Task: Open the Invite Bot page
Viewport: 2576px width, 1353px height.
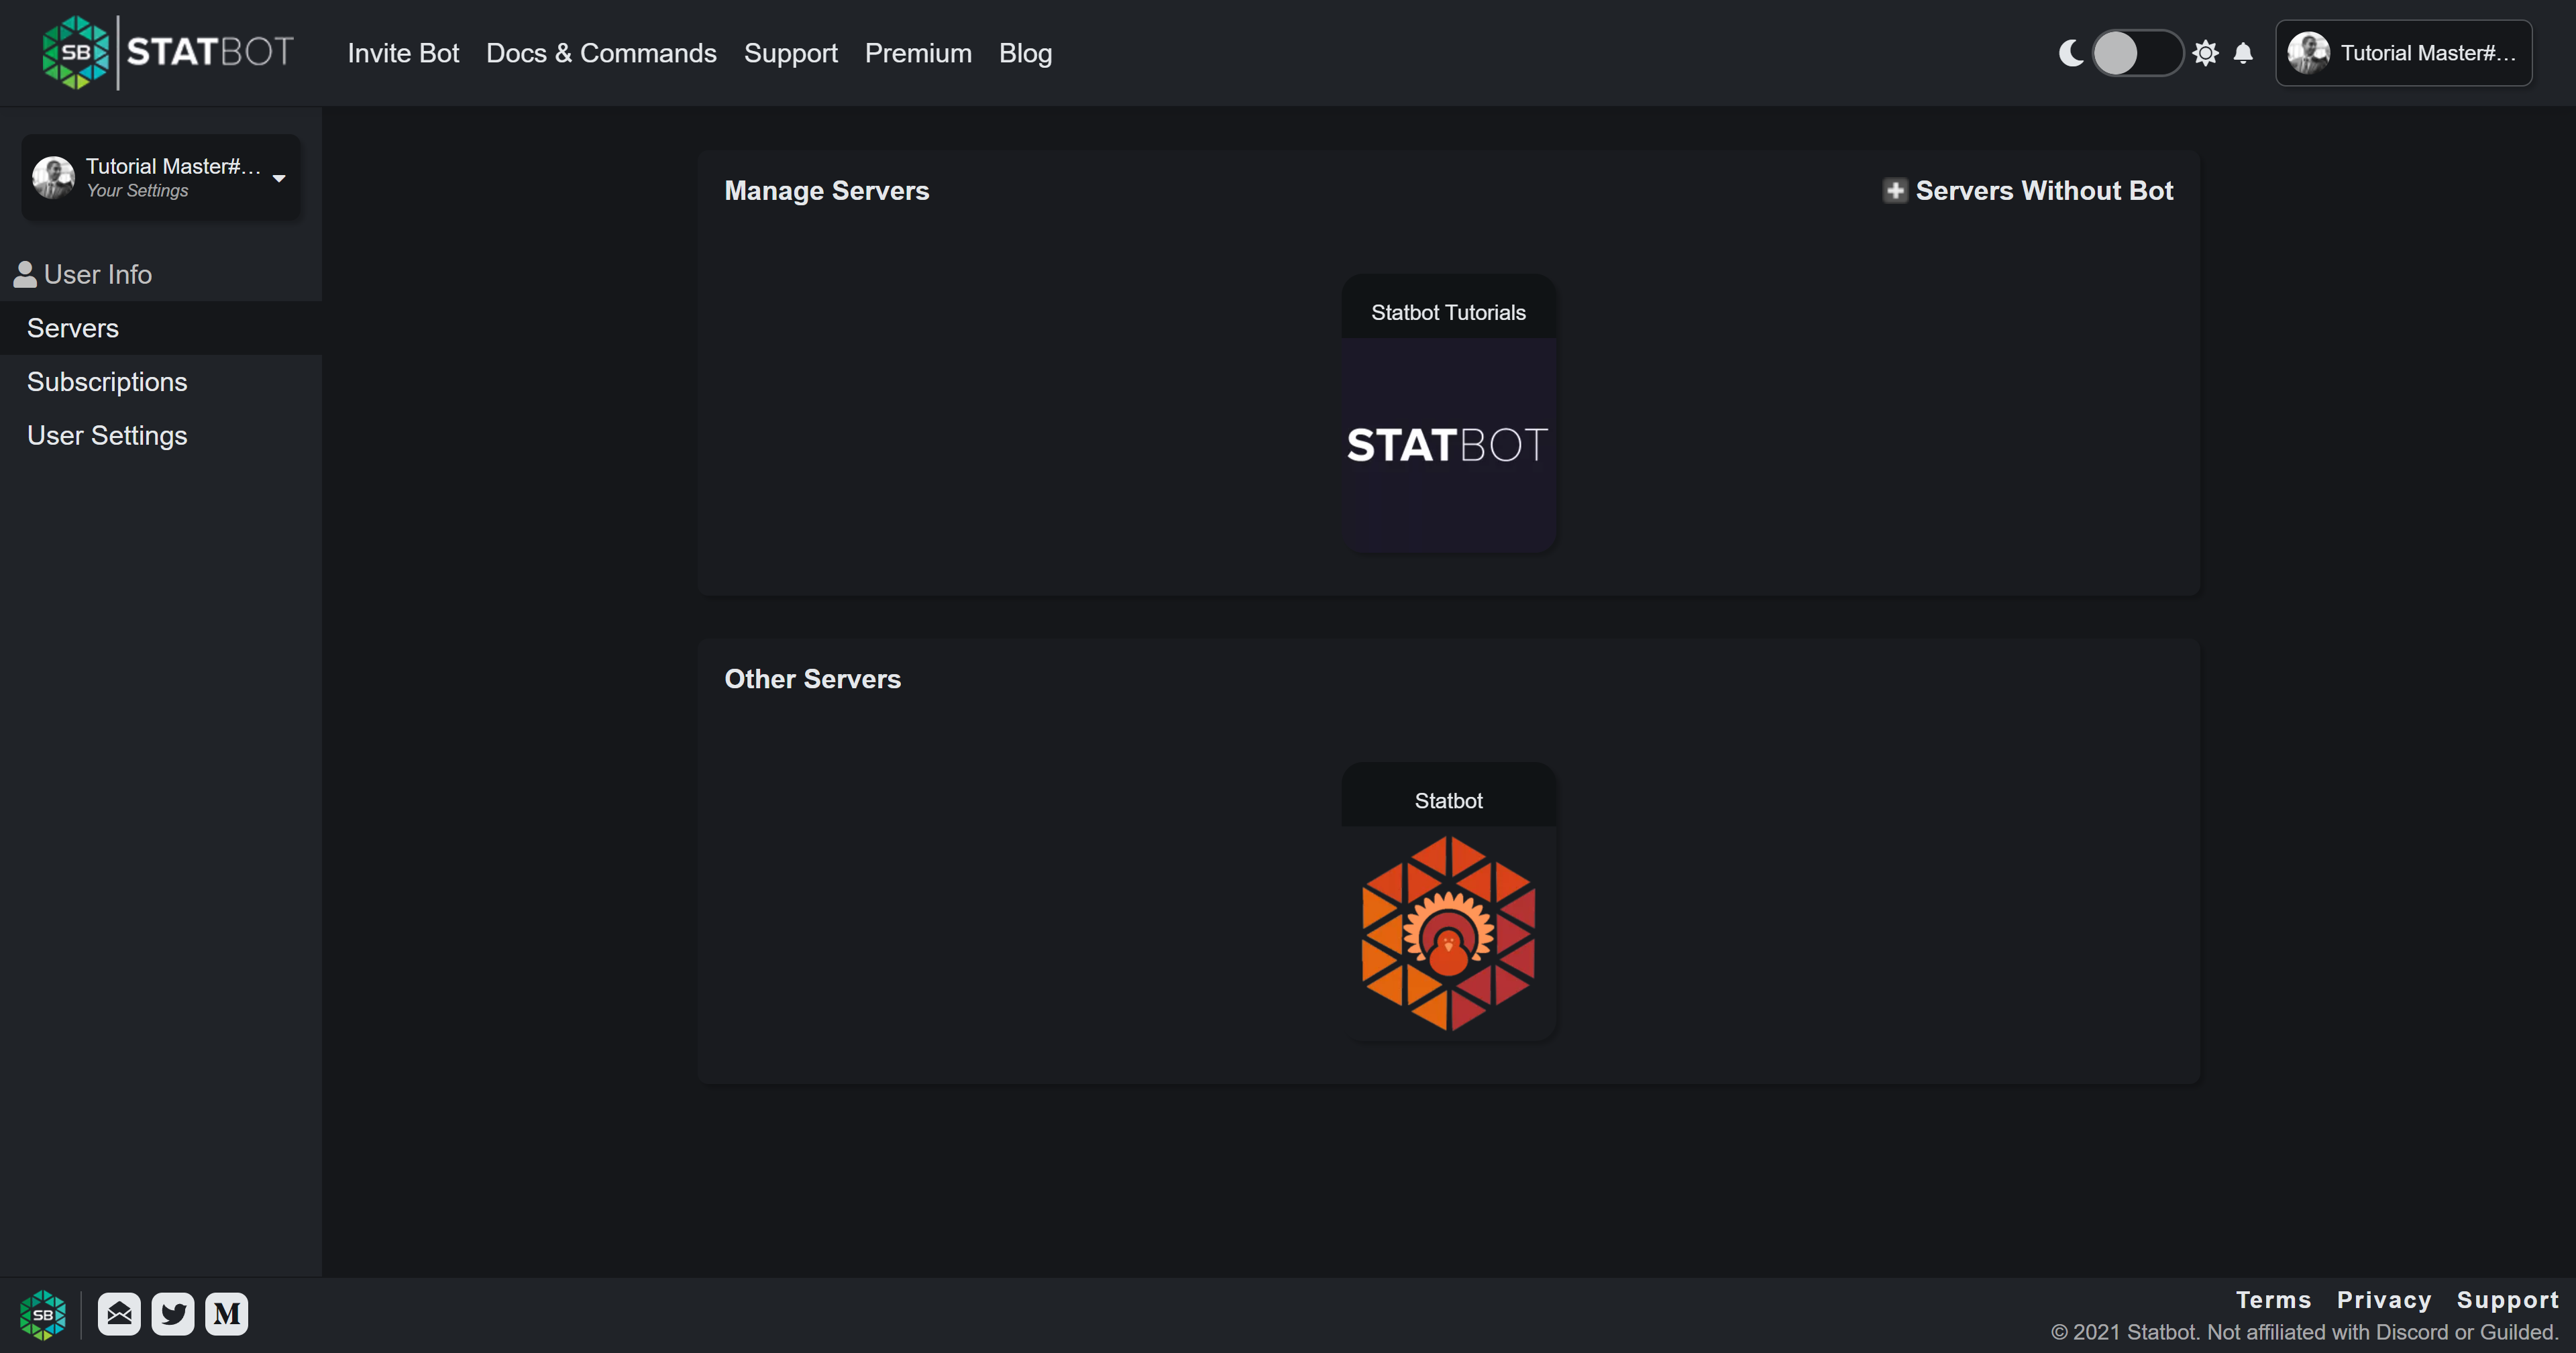Action: [403, 53]
